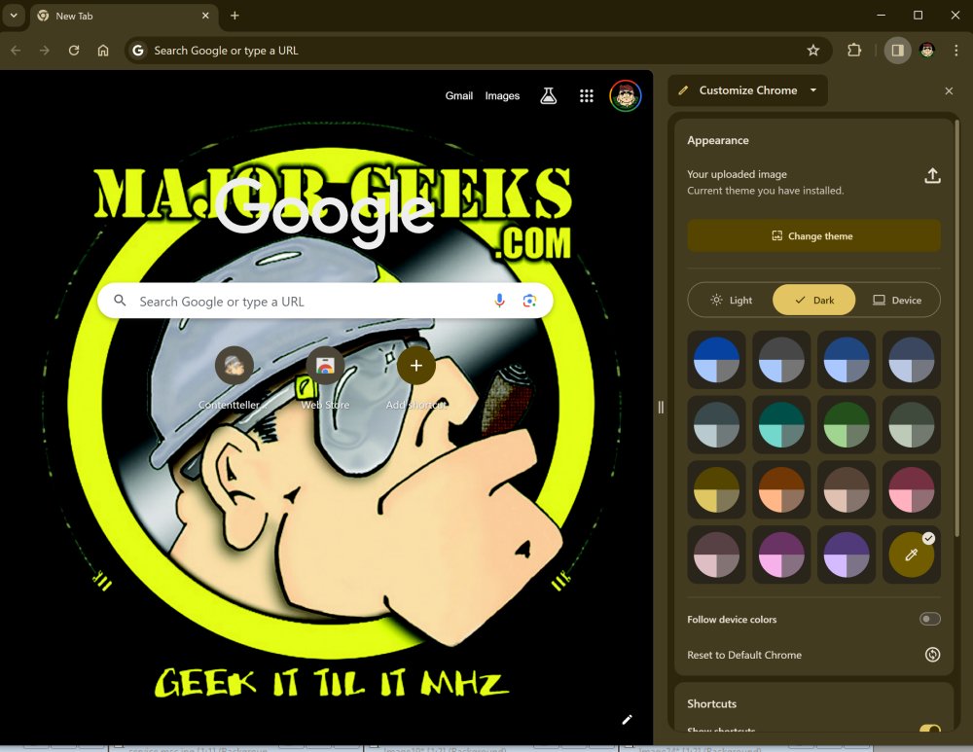Viewport: 973px width, 752px height.
Task: Select the Device mode option
Action: 897,301
